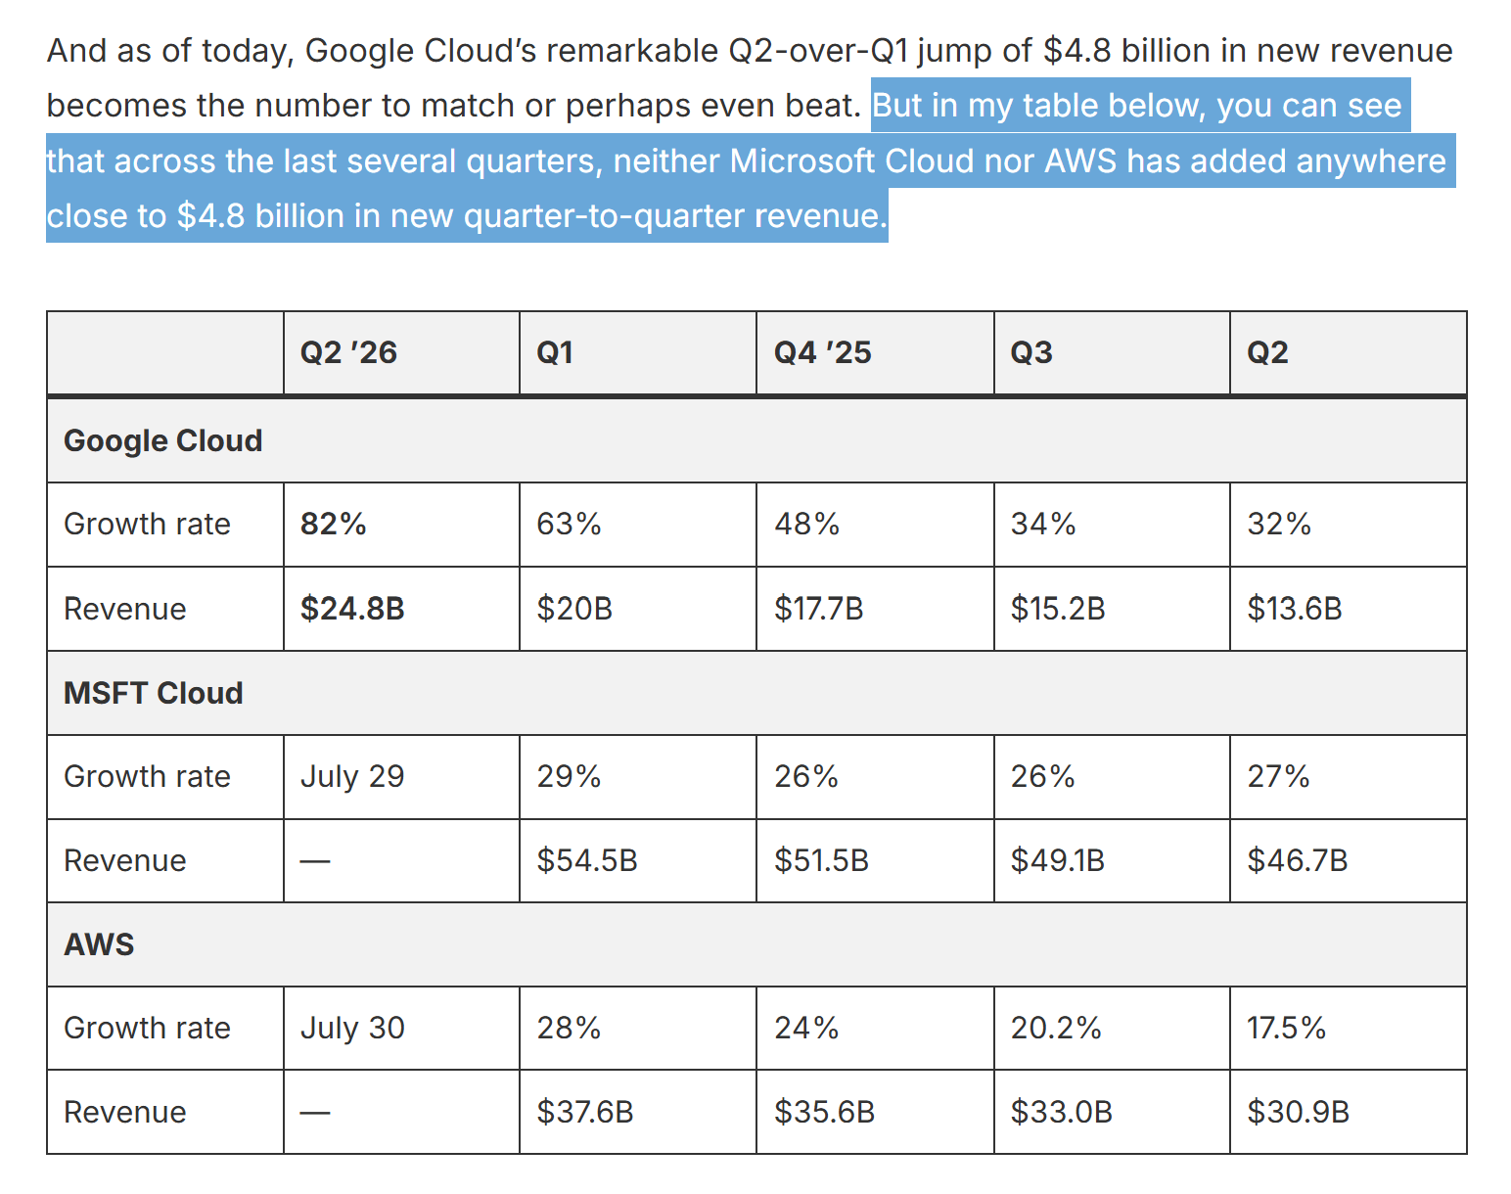Click the 17.5% AWS growth cell
Screen dimensions: 1511x1194
(x=1349, y=1028)
